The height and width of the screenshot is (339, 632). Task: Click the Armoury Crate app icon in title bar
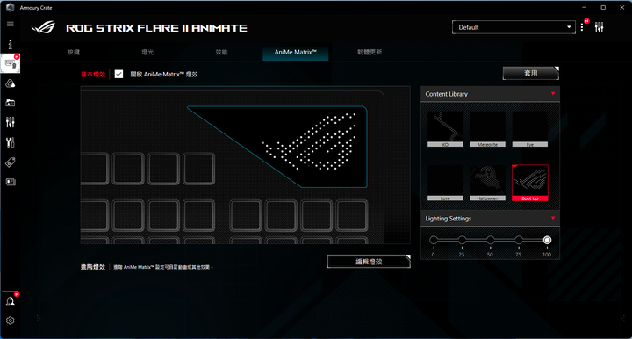(x=10, y=7)
